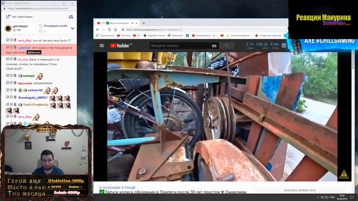Open gw1nblayd top gifter avatar
Image resolution: width=358 pixels, height=201 pixels.
pos(8,28)
